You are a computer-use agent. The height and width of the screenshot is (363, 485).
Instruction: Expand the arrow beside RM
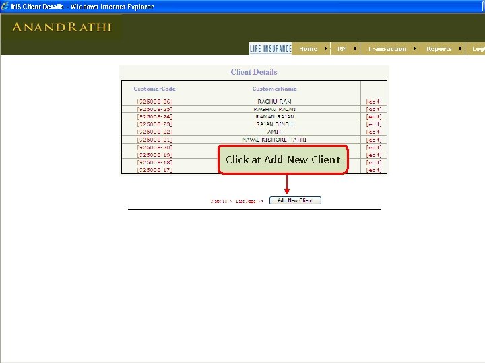pyautogui.click(x=355, y=49)
